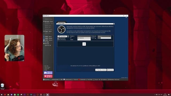171x96 pixels.
Task: Open Ajustes in the bottom bar
Action: [x=46, y=79]
